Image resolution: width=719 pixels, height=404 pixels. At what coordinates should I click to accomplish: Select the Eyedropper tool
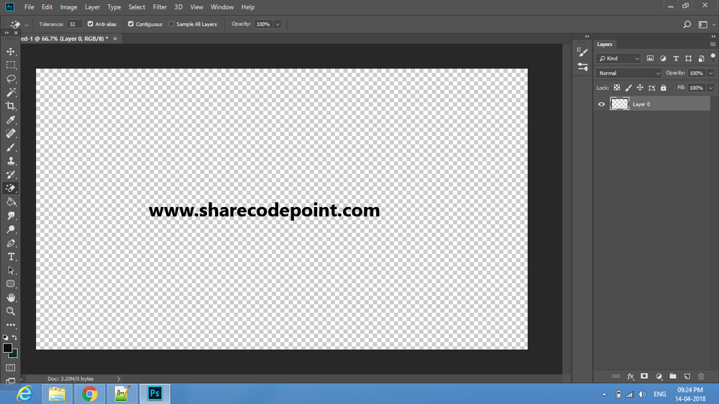click(x=11, y=119)
